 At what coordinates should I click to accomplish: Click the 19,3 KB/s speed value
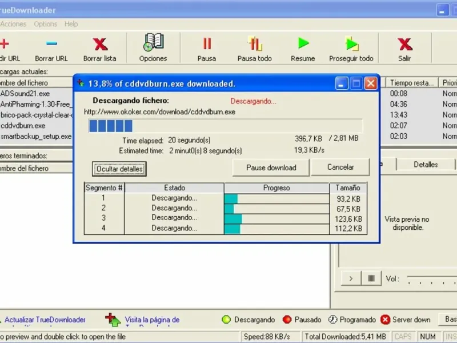pos(309,150)
